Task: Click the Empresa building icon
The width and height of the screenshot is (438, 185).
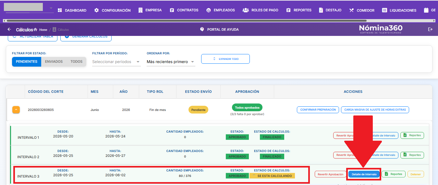Action: coord(140,10)
